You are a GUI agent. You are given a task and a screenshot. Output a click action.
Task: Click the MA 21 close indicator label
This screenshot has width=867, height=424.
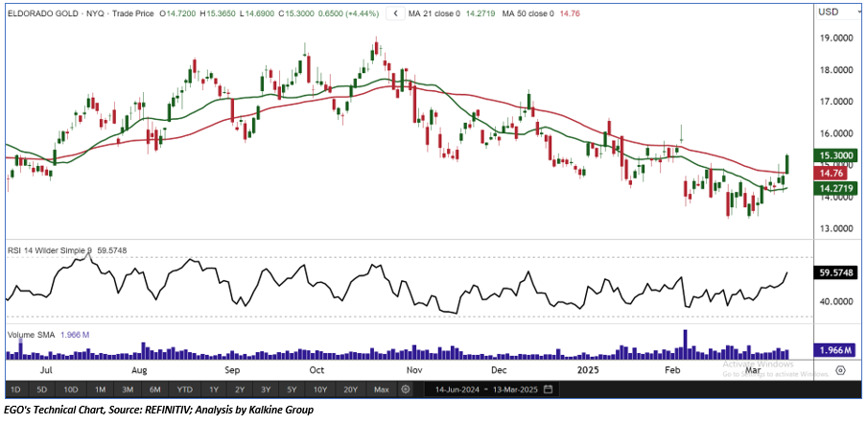(433, 13)
